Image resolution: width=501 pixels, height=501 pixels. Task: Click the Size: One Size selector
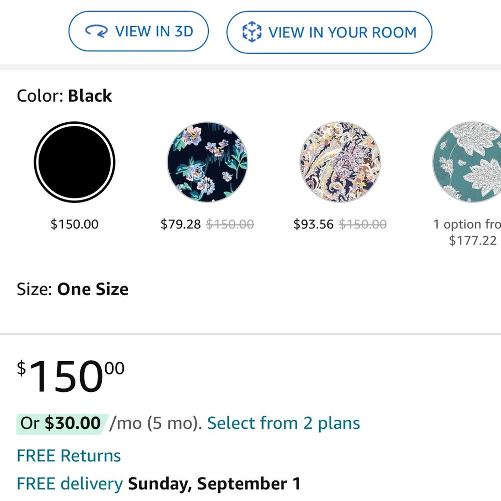click(x=73, y=289)
